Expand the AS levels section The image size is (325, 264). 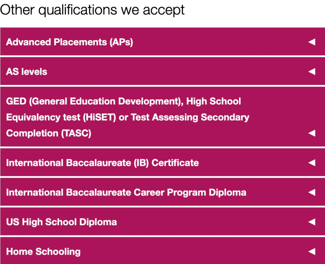[162, 71]
